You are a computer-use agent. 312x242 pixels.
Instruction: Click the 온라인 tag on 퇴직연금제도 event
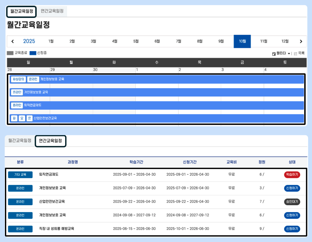tap(17, 105)
